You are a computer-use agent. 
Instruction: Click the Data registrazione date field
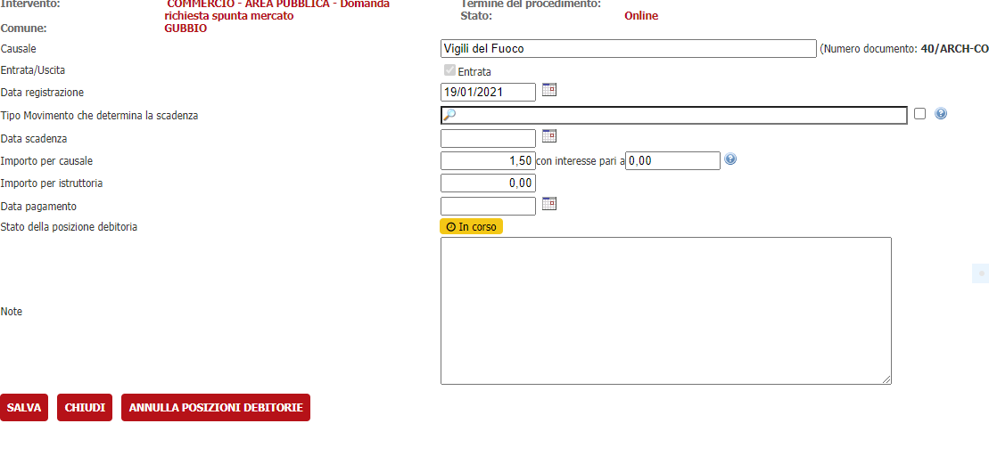pyautogui.click(x=488, y=92)
